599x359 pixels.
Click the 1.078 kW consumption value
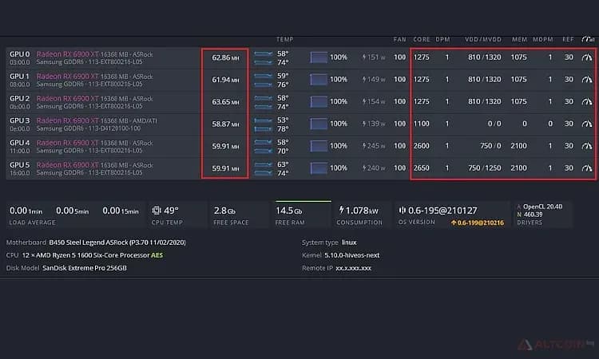click(362, 210)
